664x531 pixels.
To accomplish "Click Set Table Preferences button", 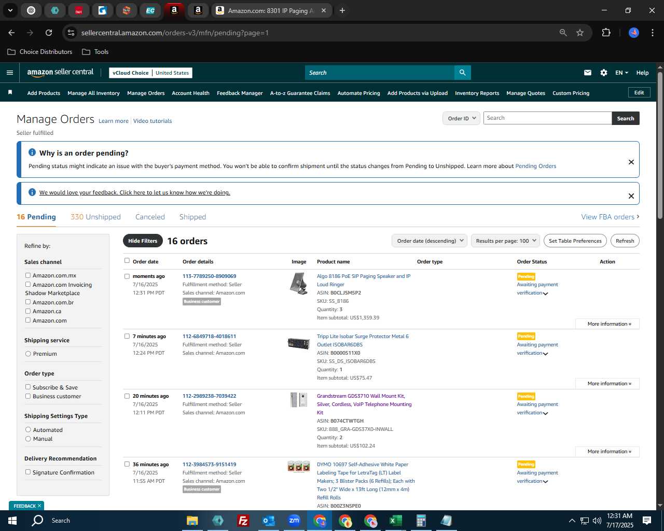I will 575,241.
